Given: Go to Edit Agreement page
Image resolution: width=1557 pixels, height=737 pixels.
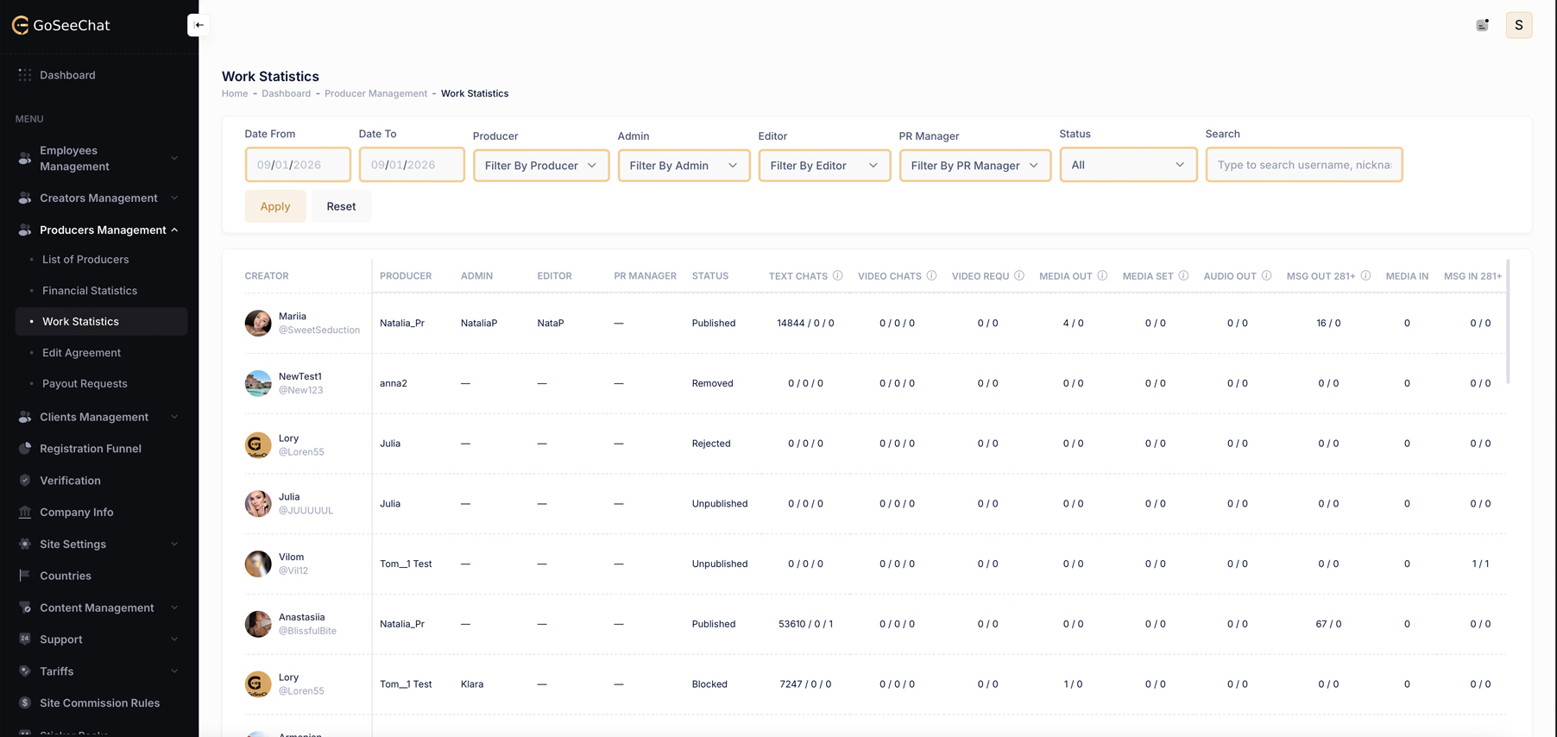Looking at the screenshot, I should point(81,353).
